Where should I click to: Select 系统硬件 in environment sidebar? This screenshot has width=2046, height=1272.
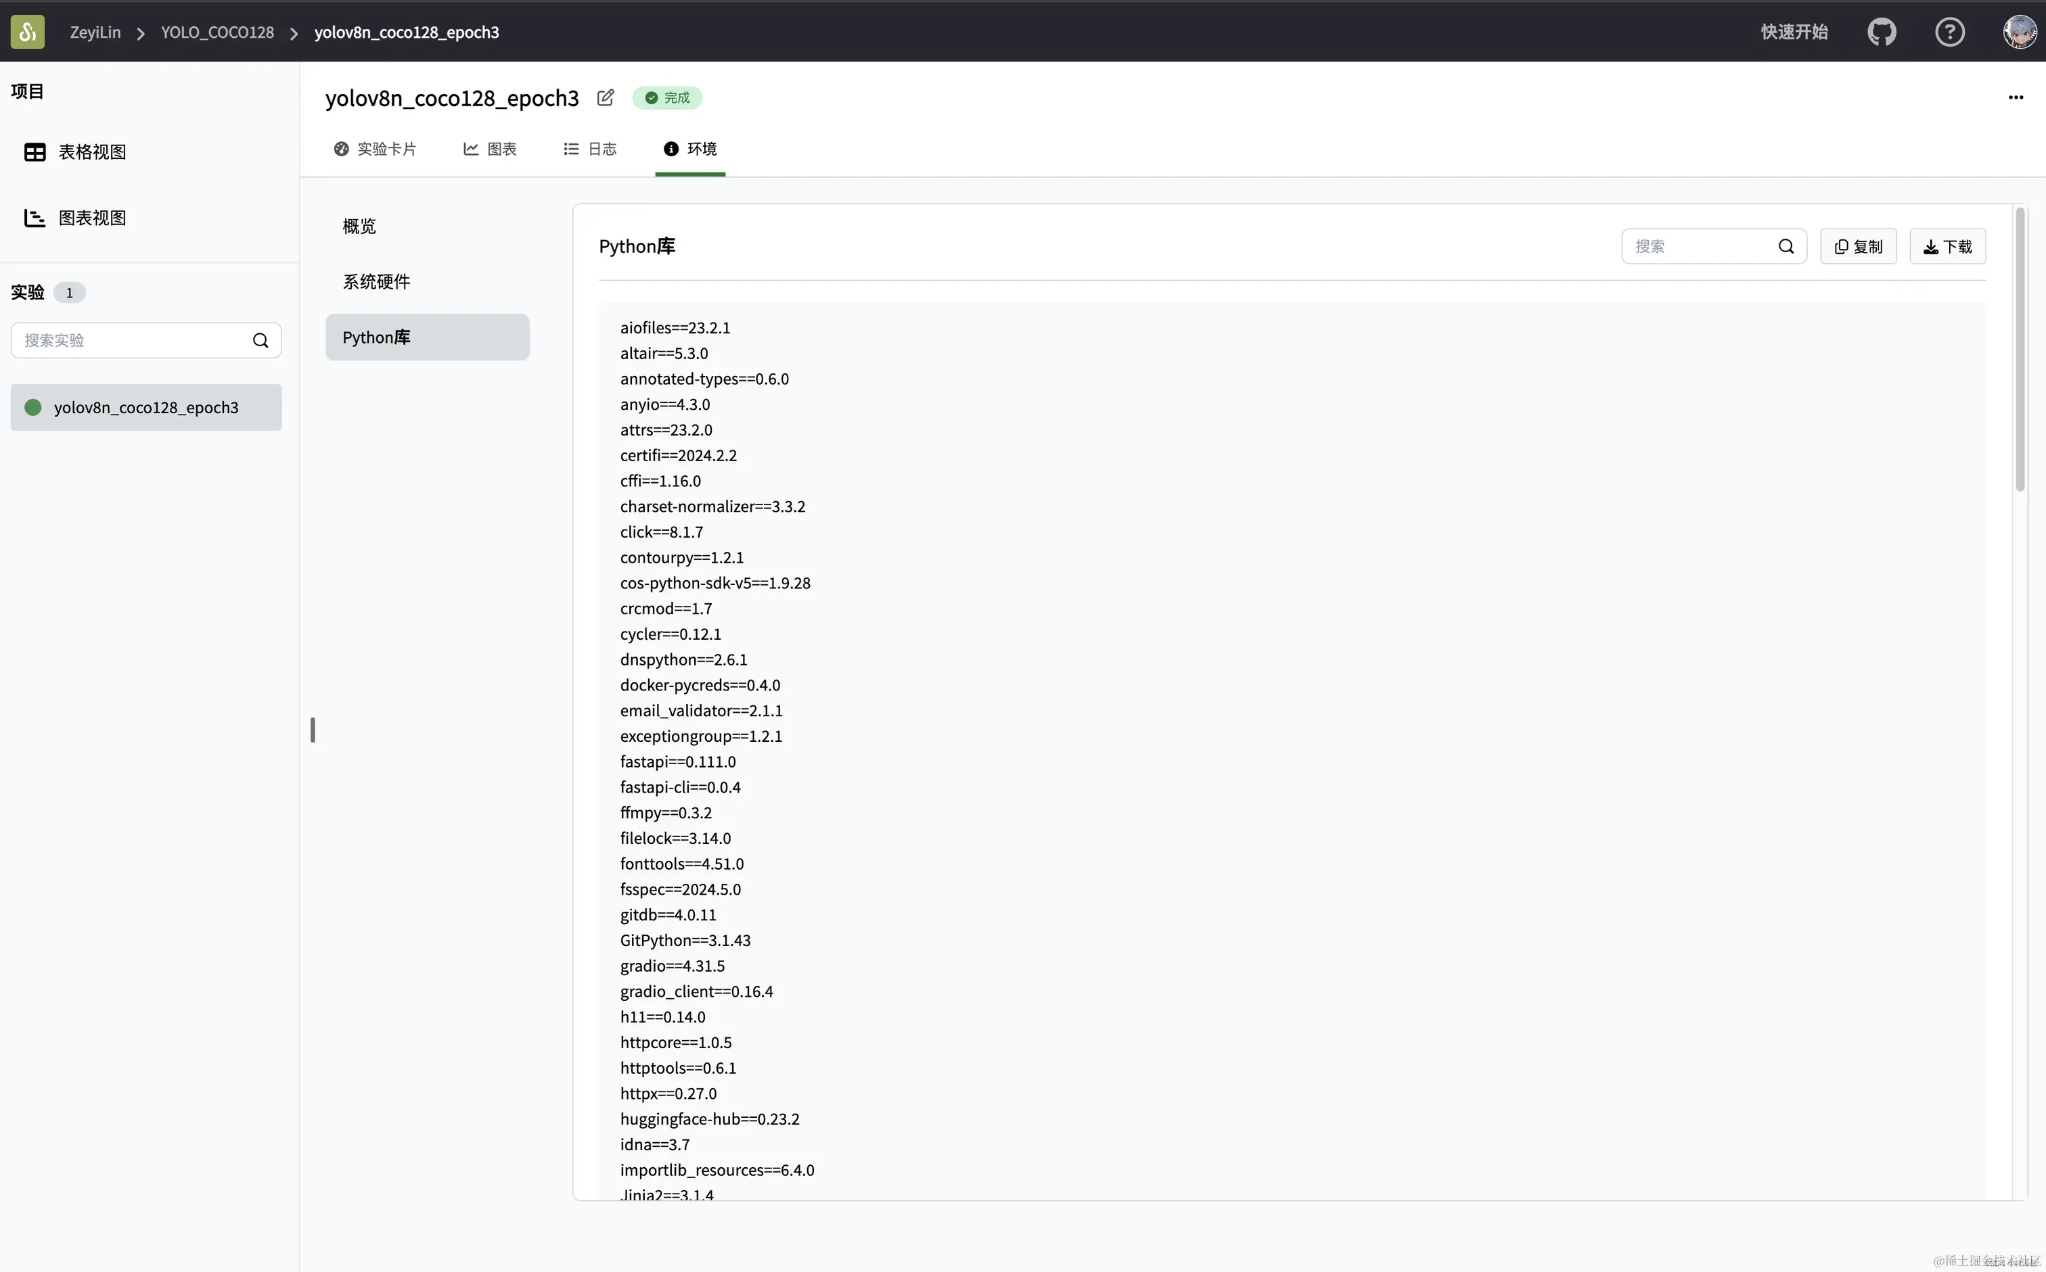tap(376, 282)
